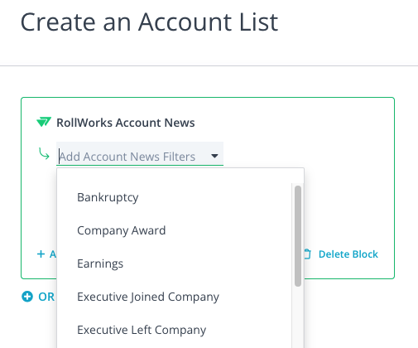Click the dropdown list scrollbar thumb
This screenshot has height=348, width=418.
click(x=298, y=236)
